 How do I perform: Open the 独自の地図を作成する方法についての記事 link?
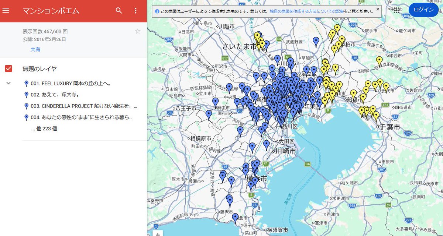(x=306, y=11)
